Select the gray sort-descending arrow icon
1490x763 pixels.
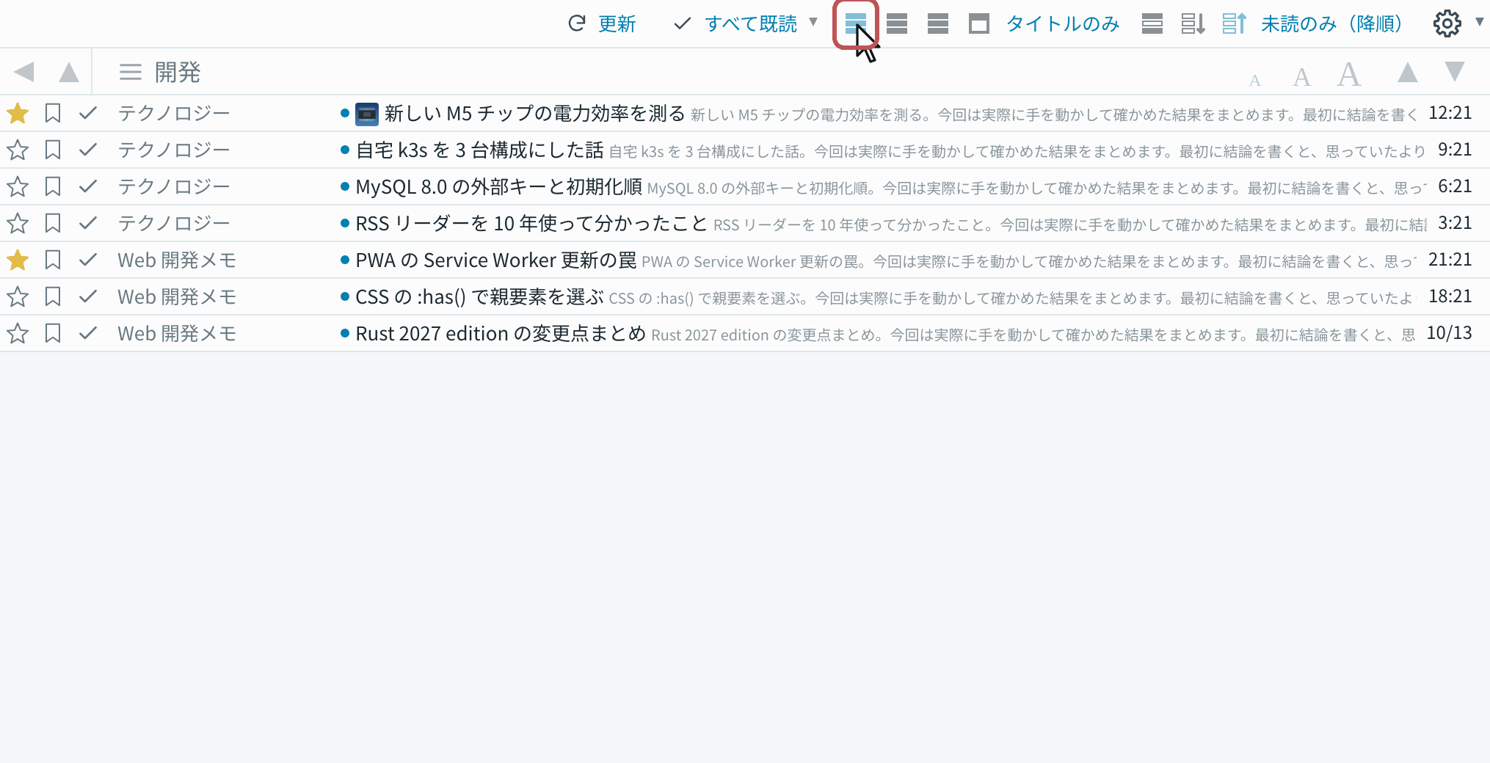click(1193, 23)
